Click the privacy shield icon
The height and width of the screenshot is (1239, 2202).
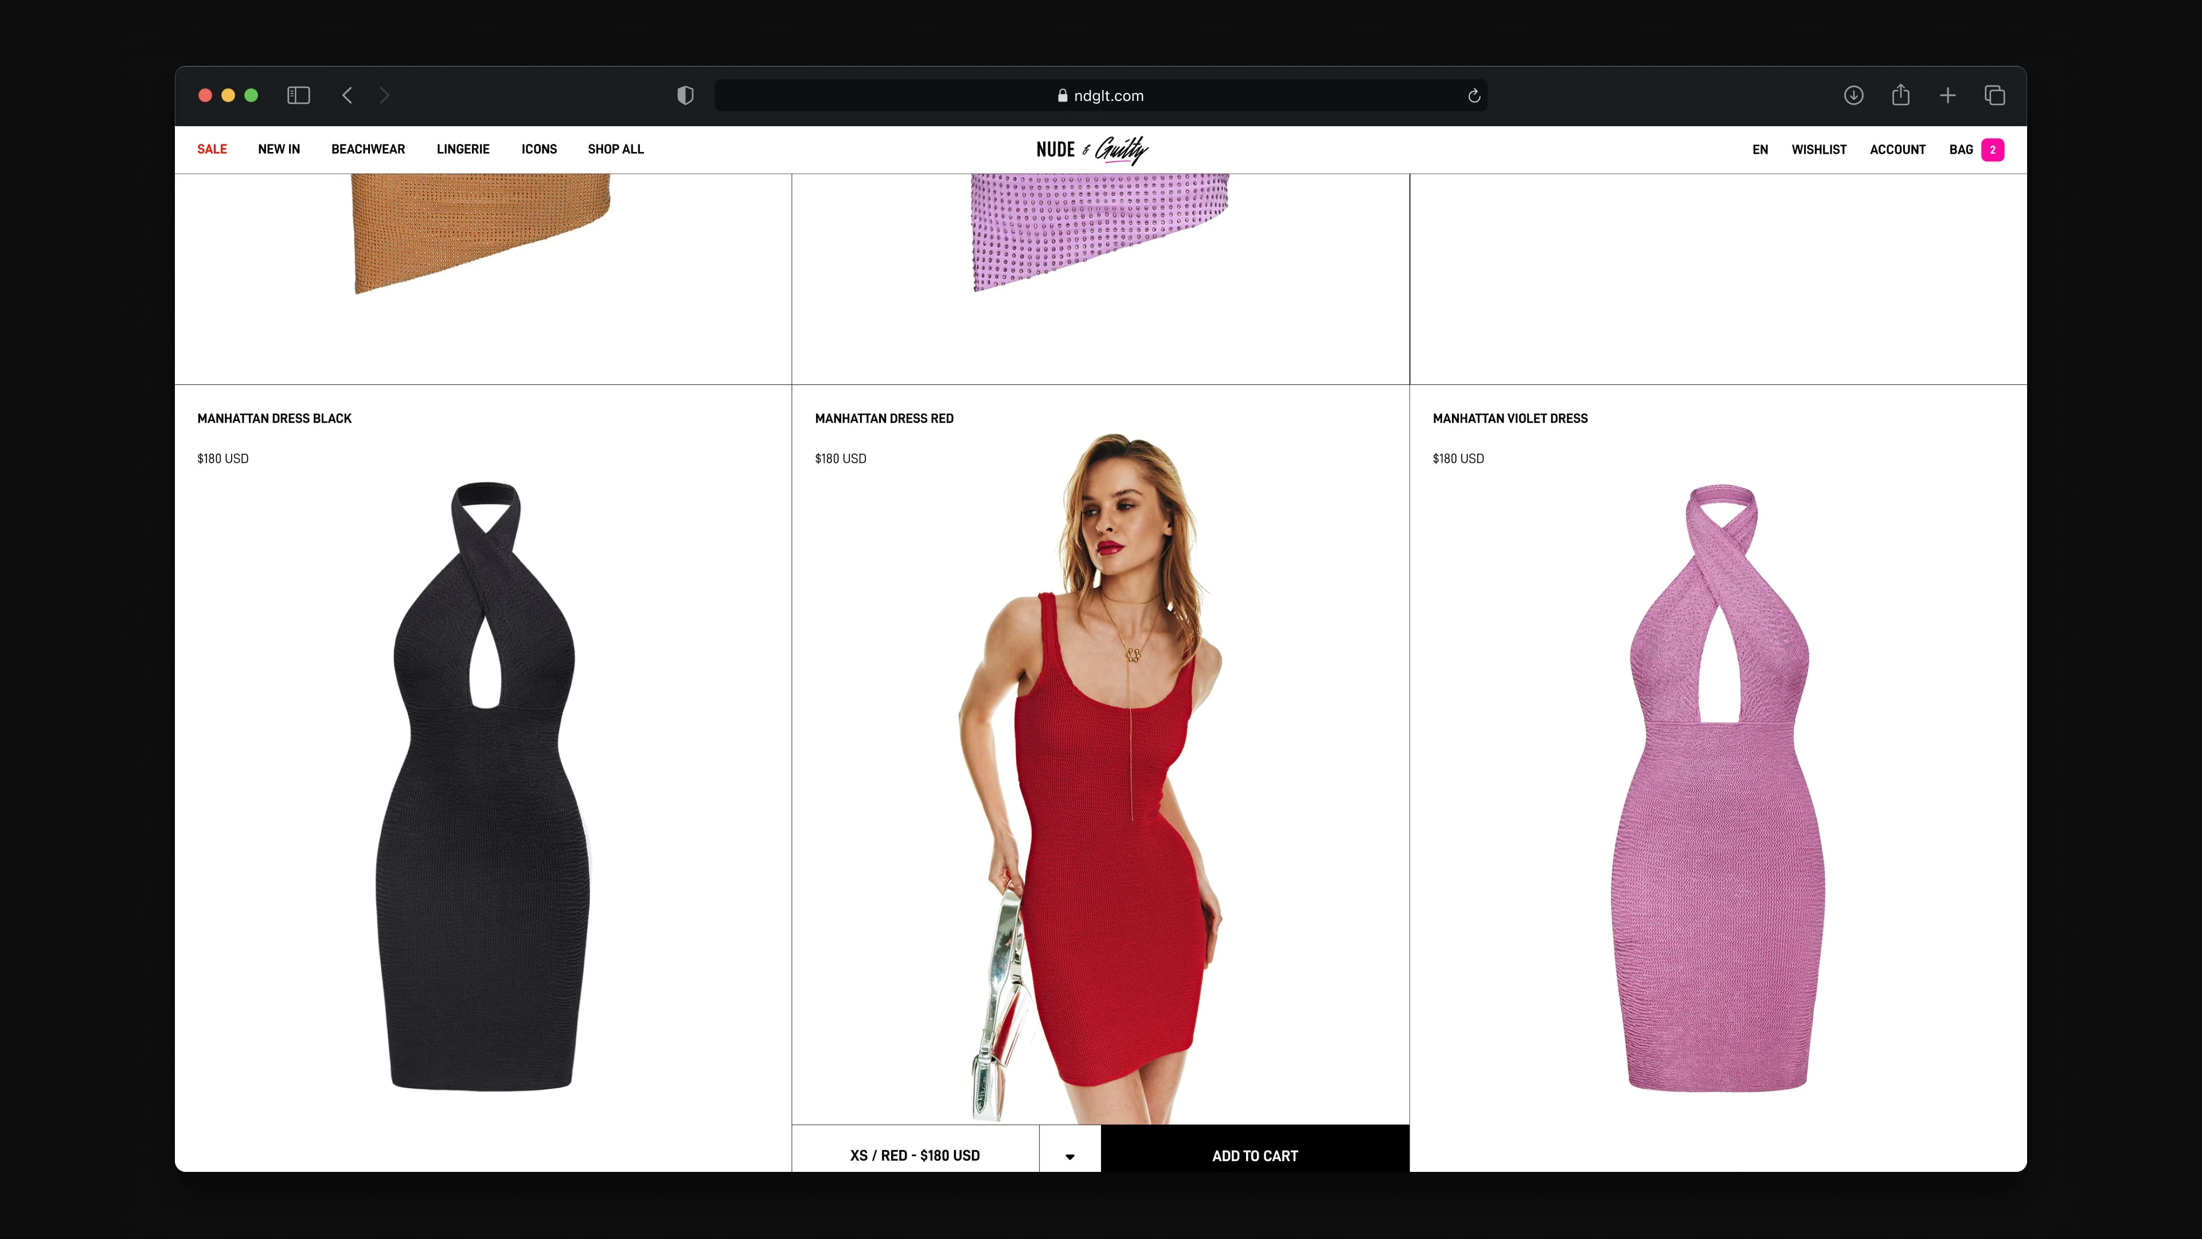(685, 95)
